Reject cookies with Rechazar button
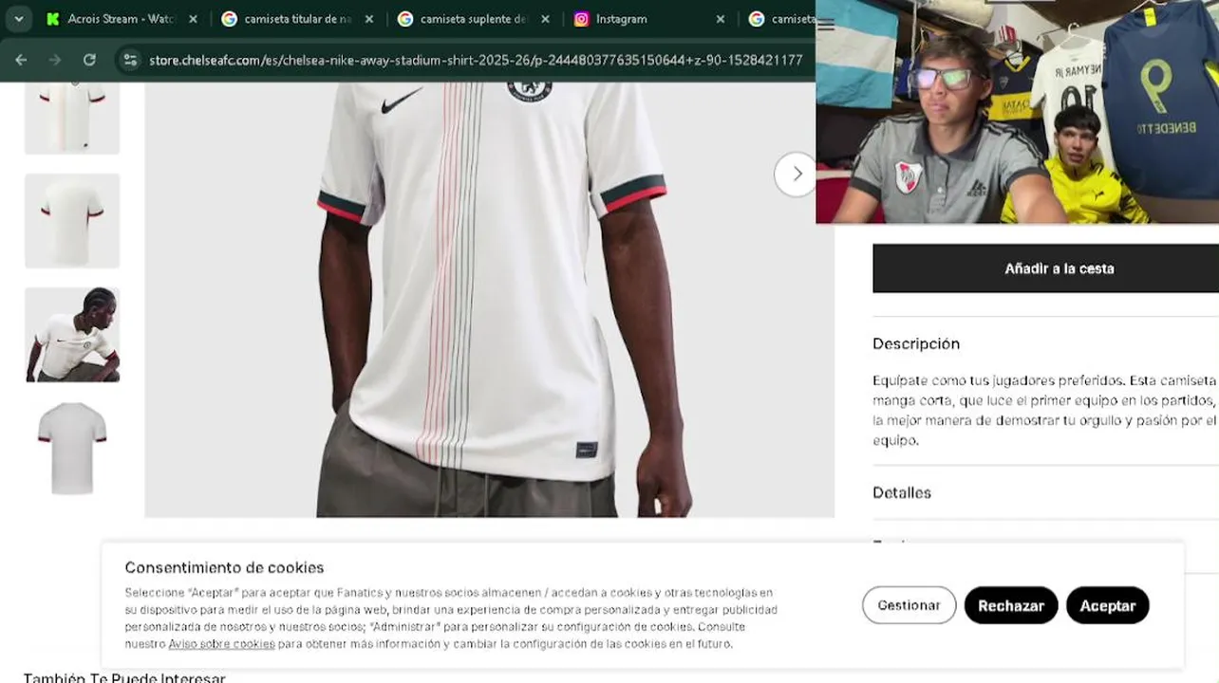Viewport: 1219px width, 683px height. [1011, 605]
